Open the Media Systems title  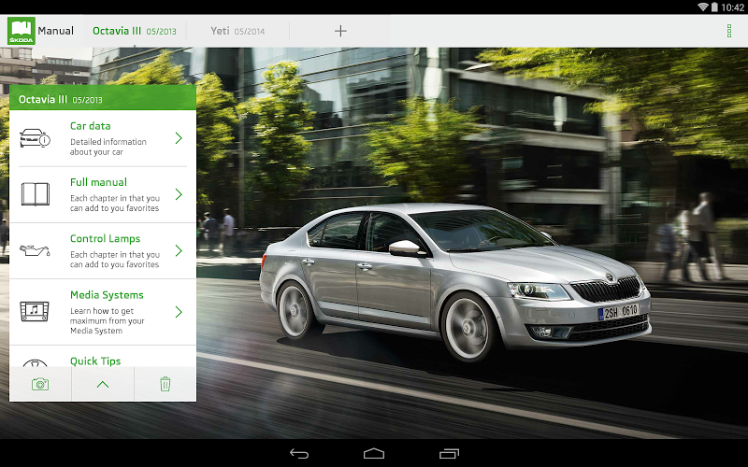click(107, 295)
